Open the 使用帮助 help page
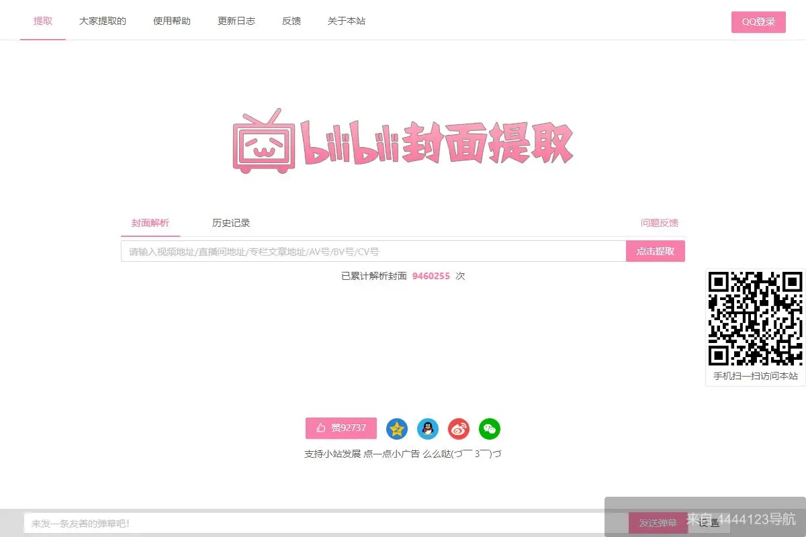The width and height of the screenshot is (806, 537). 171,21
